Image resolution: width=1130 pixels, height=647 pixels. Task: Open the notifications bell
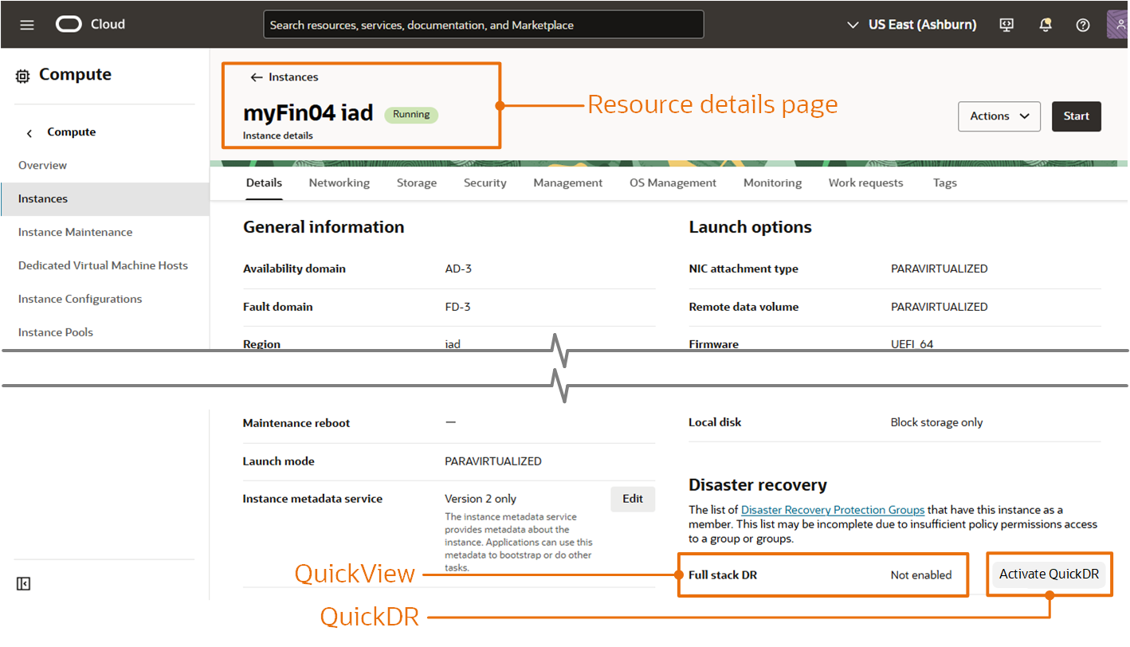1045,25
